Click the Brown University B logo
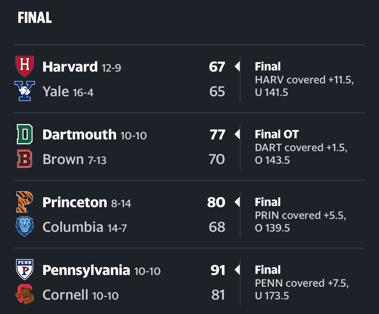This screenshot has height=314, width=379. pyautogui.click(x=25, y=159)
